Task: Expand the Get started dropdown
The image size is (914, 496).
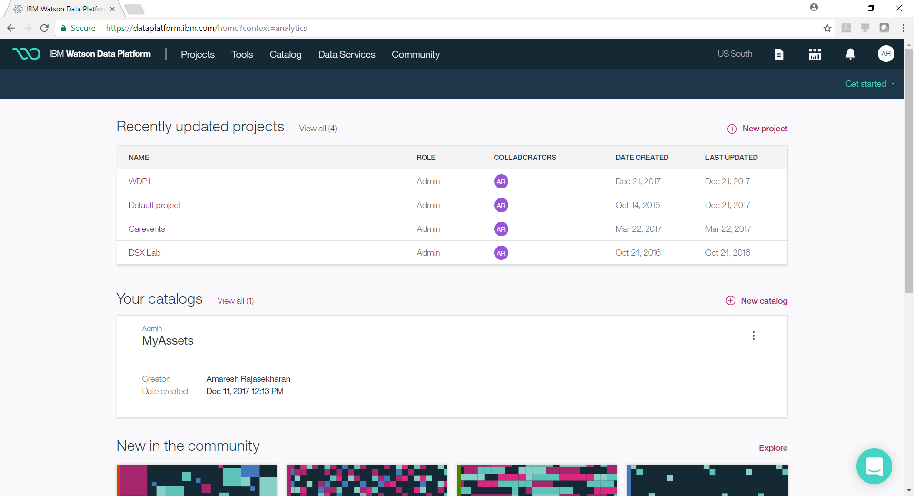Action: pyautogui.click(x=870, y=84)
